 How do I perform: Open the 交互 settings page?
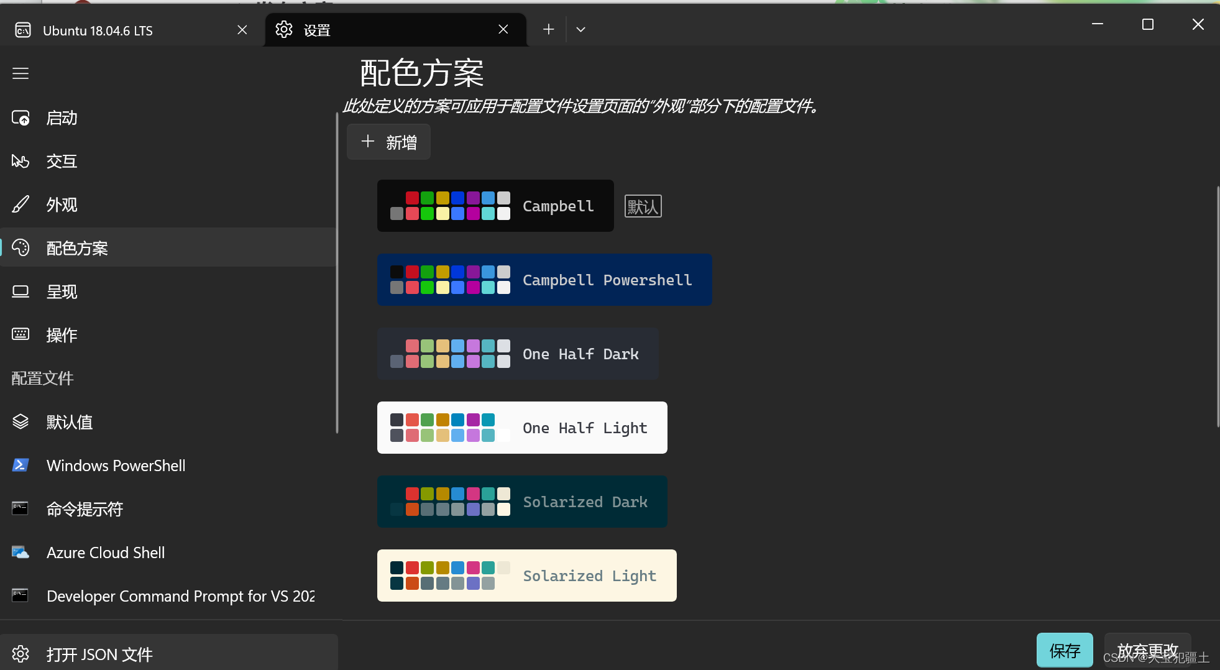pos(168,162)
